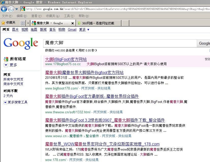Open 类似结果 for bigfooot178.com result
The width and height of the screenshot is (210, 162).
point(104,88)
